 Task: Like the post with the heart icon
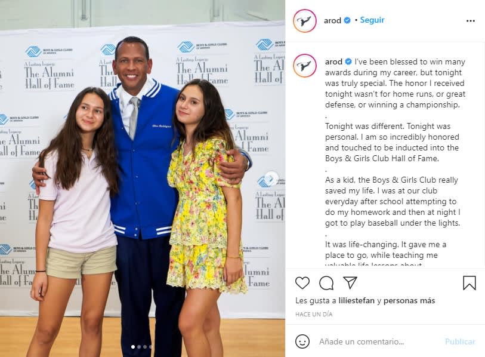(x=302, y=283)
